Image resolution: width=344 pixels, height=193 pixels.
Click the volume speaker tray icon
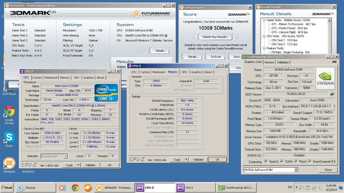coord(320,187)
